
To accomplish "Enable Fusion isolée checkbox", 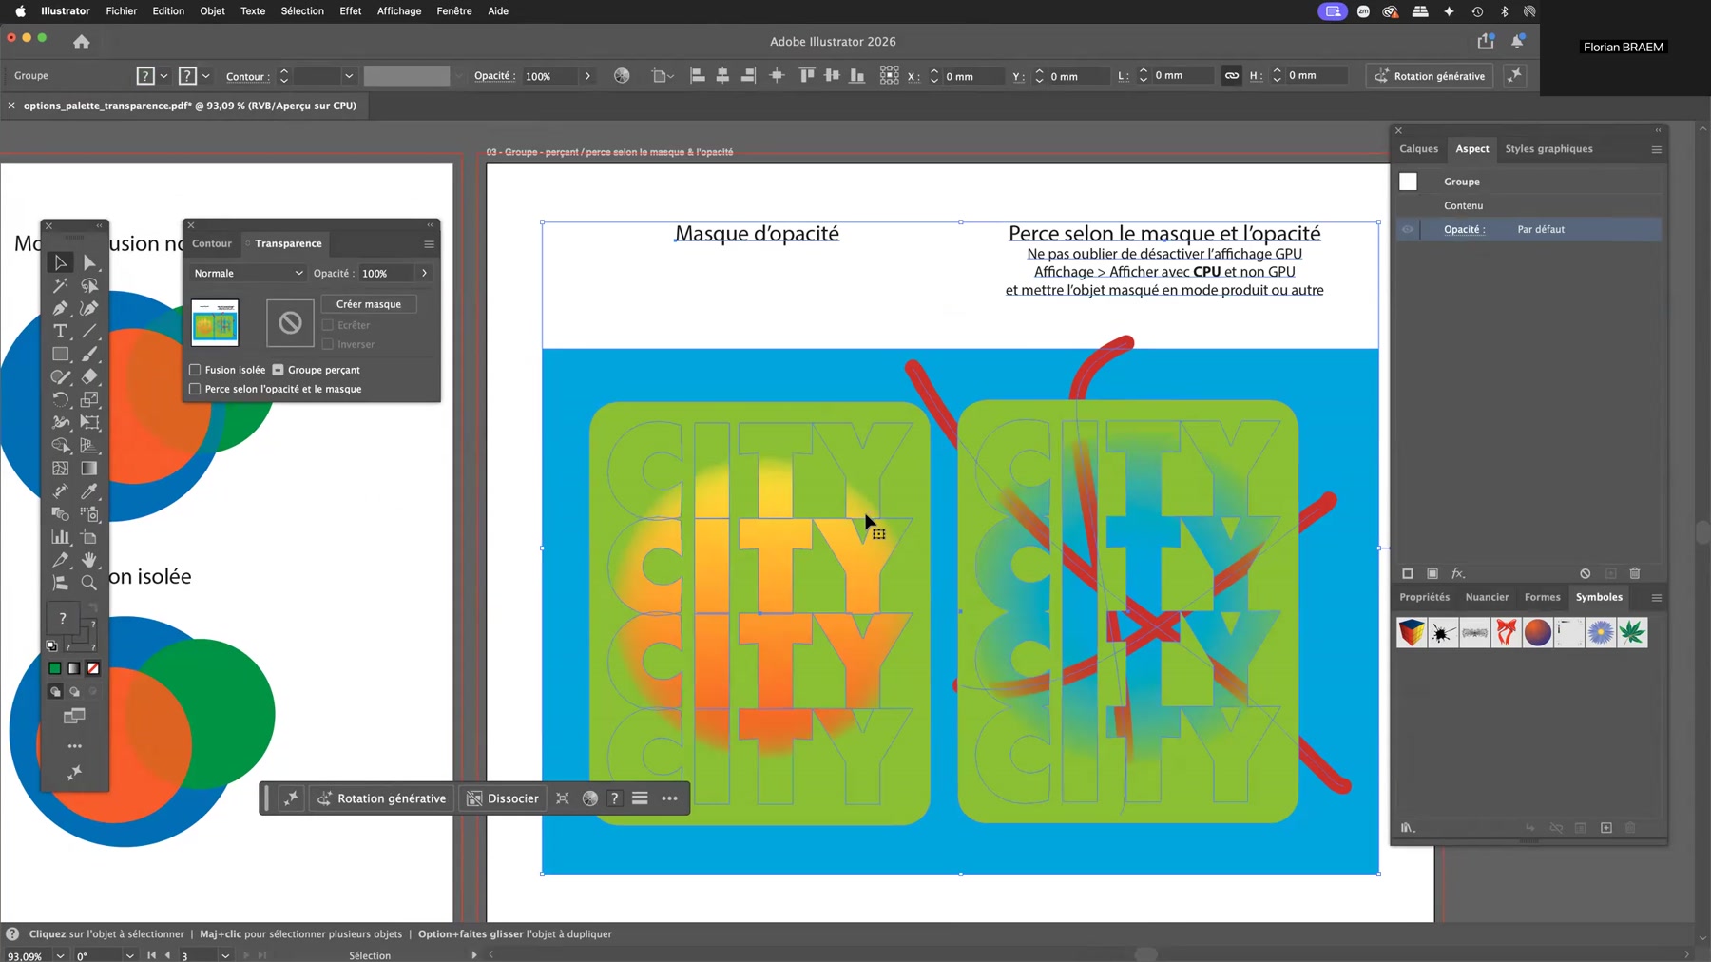I will pos(195,370).
